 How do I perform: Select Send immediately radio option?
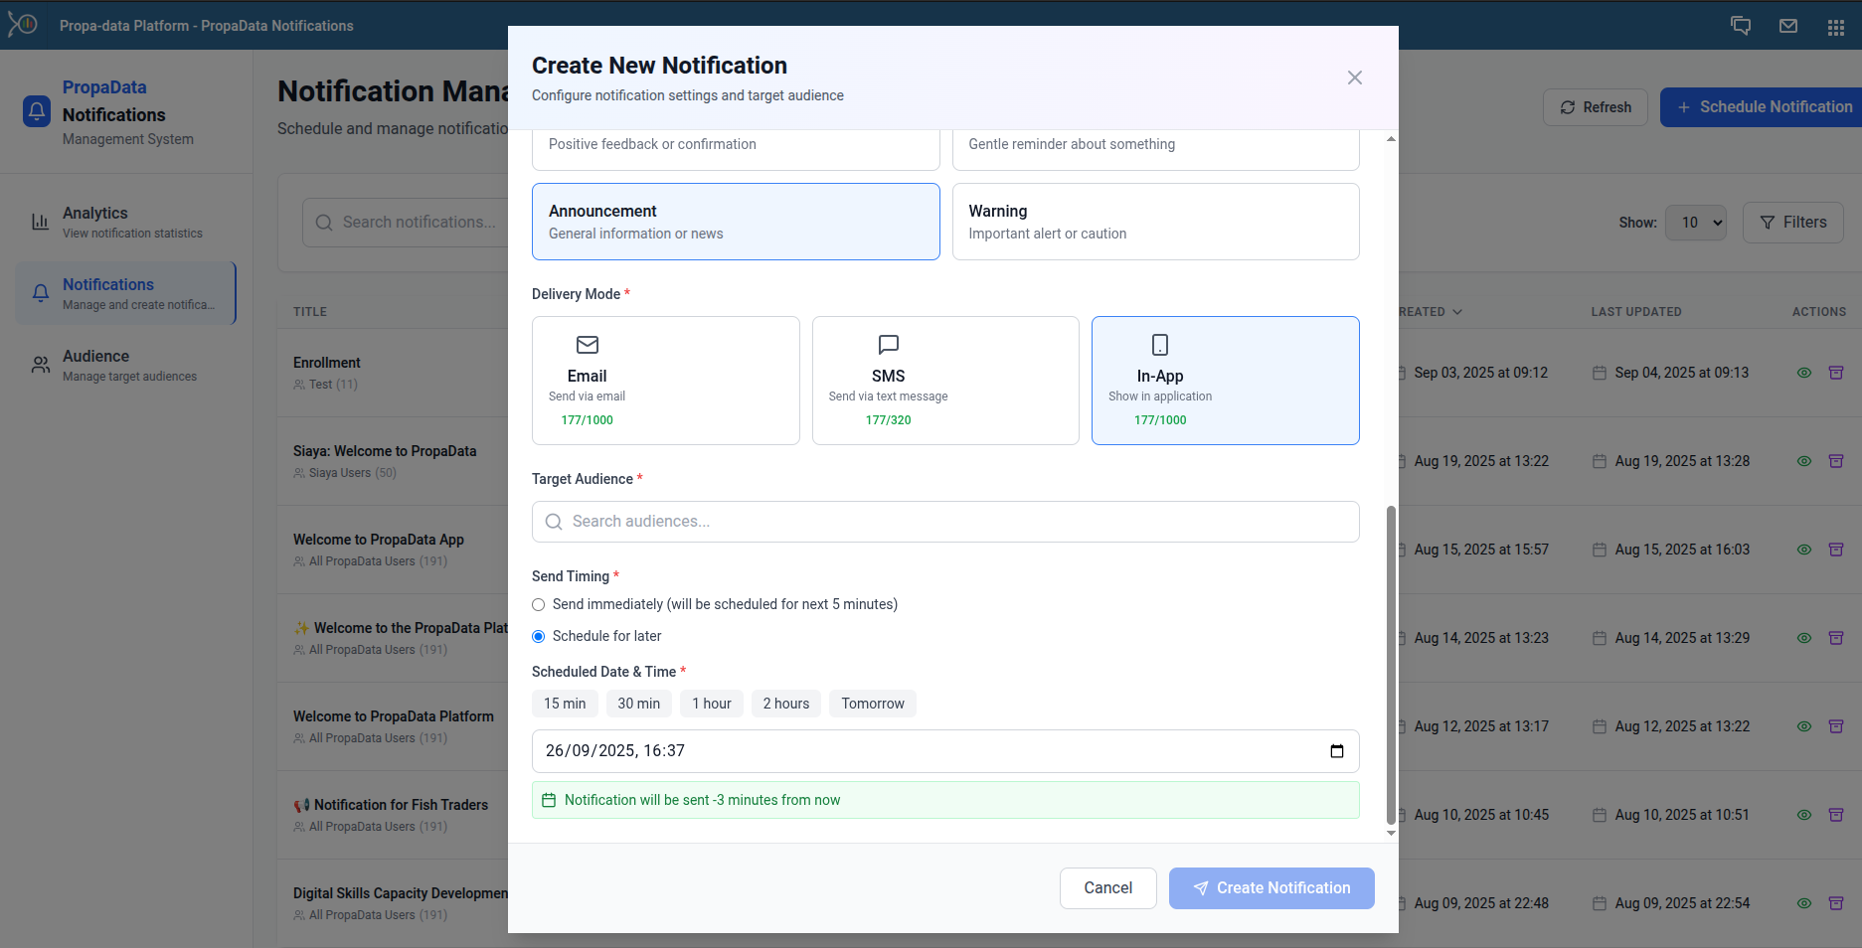tap(538, 604)
